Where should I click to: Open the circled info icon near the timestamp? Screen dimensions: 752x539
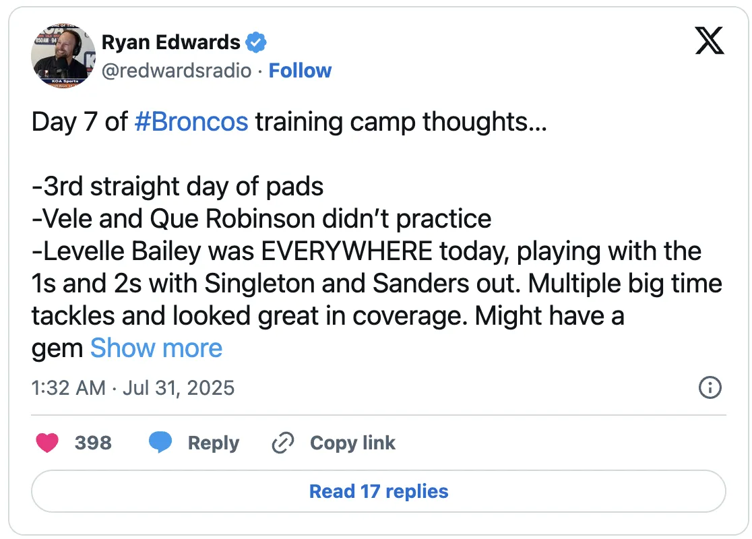point(710,387)
